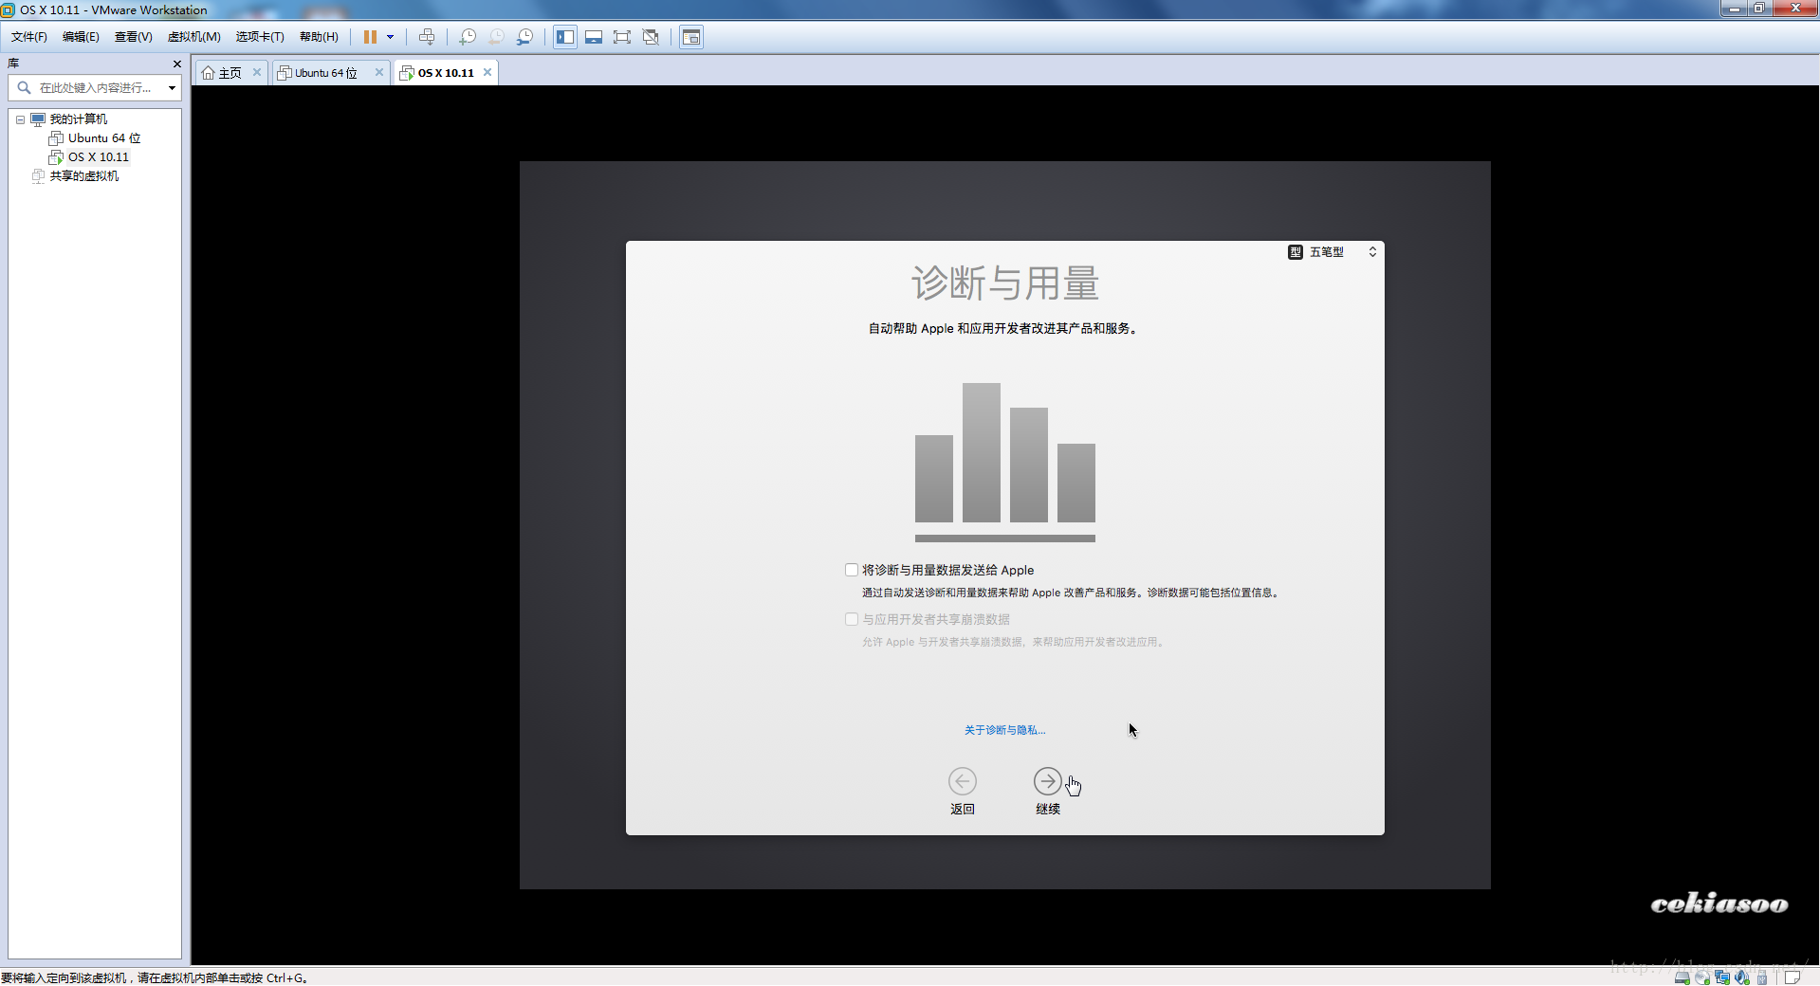Select 我的计算机 in the library tree
The width and height of the screenshot is (1820, 986).
(78, 119)
